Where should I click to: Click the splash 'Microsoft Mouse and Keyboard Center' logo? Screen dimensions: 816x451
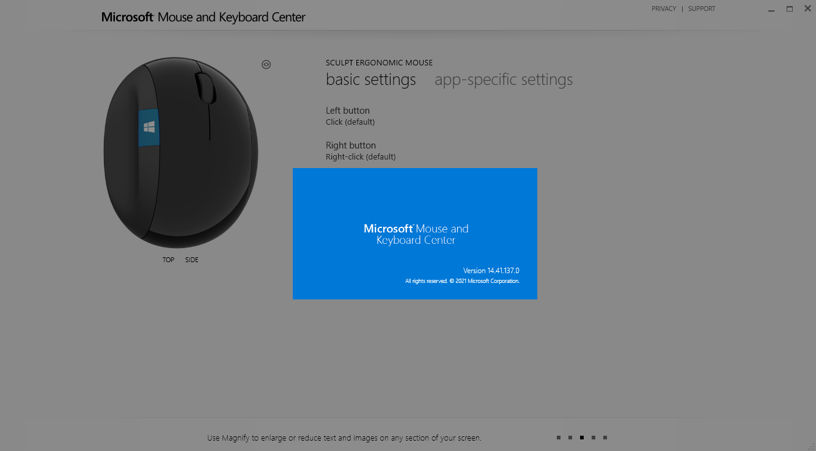(416, 234)
